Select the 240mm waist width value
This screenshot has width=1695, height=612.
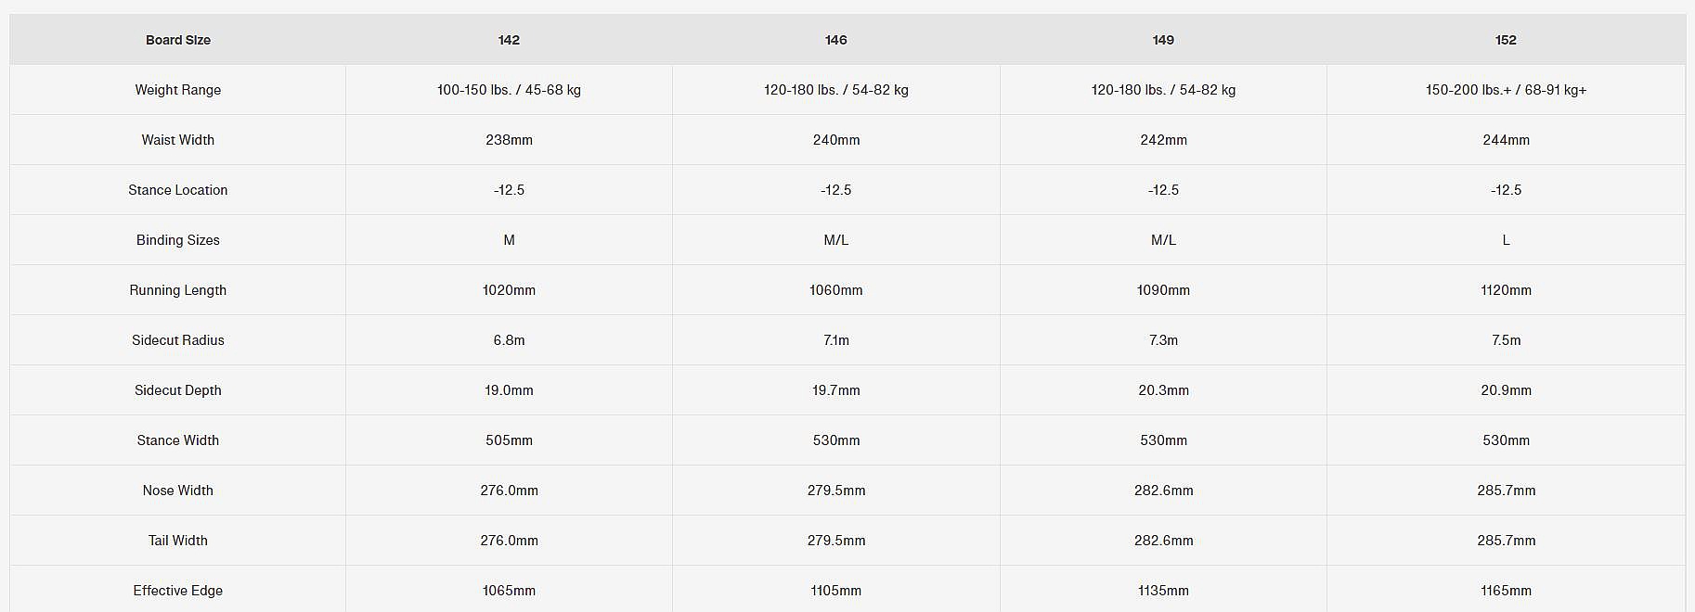tap(835, 140)
